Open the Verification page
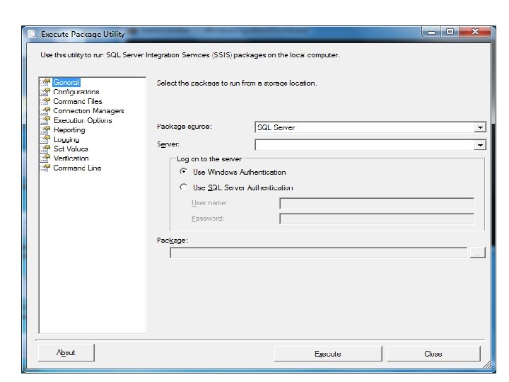Viewport: 509px width, 382px height. point(71,158)
